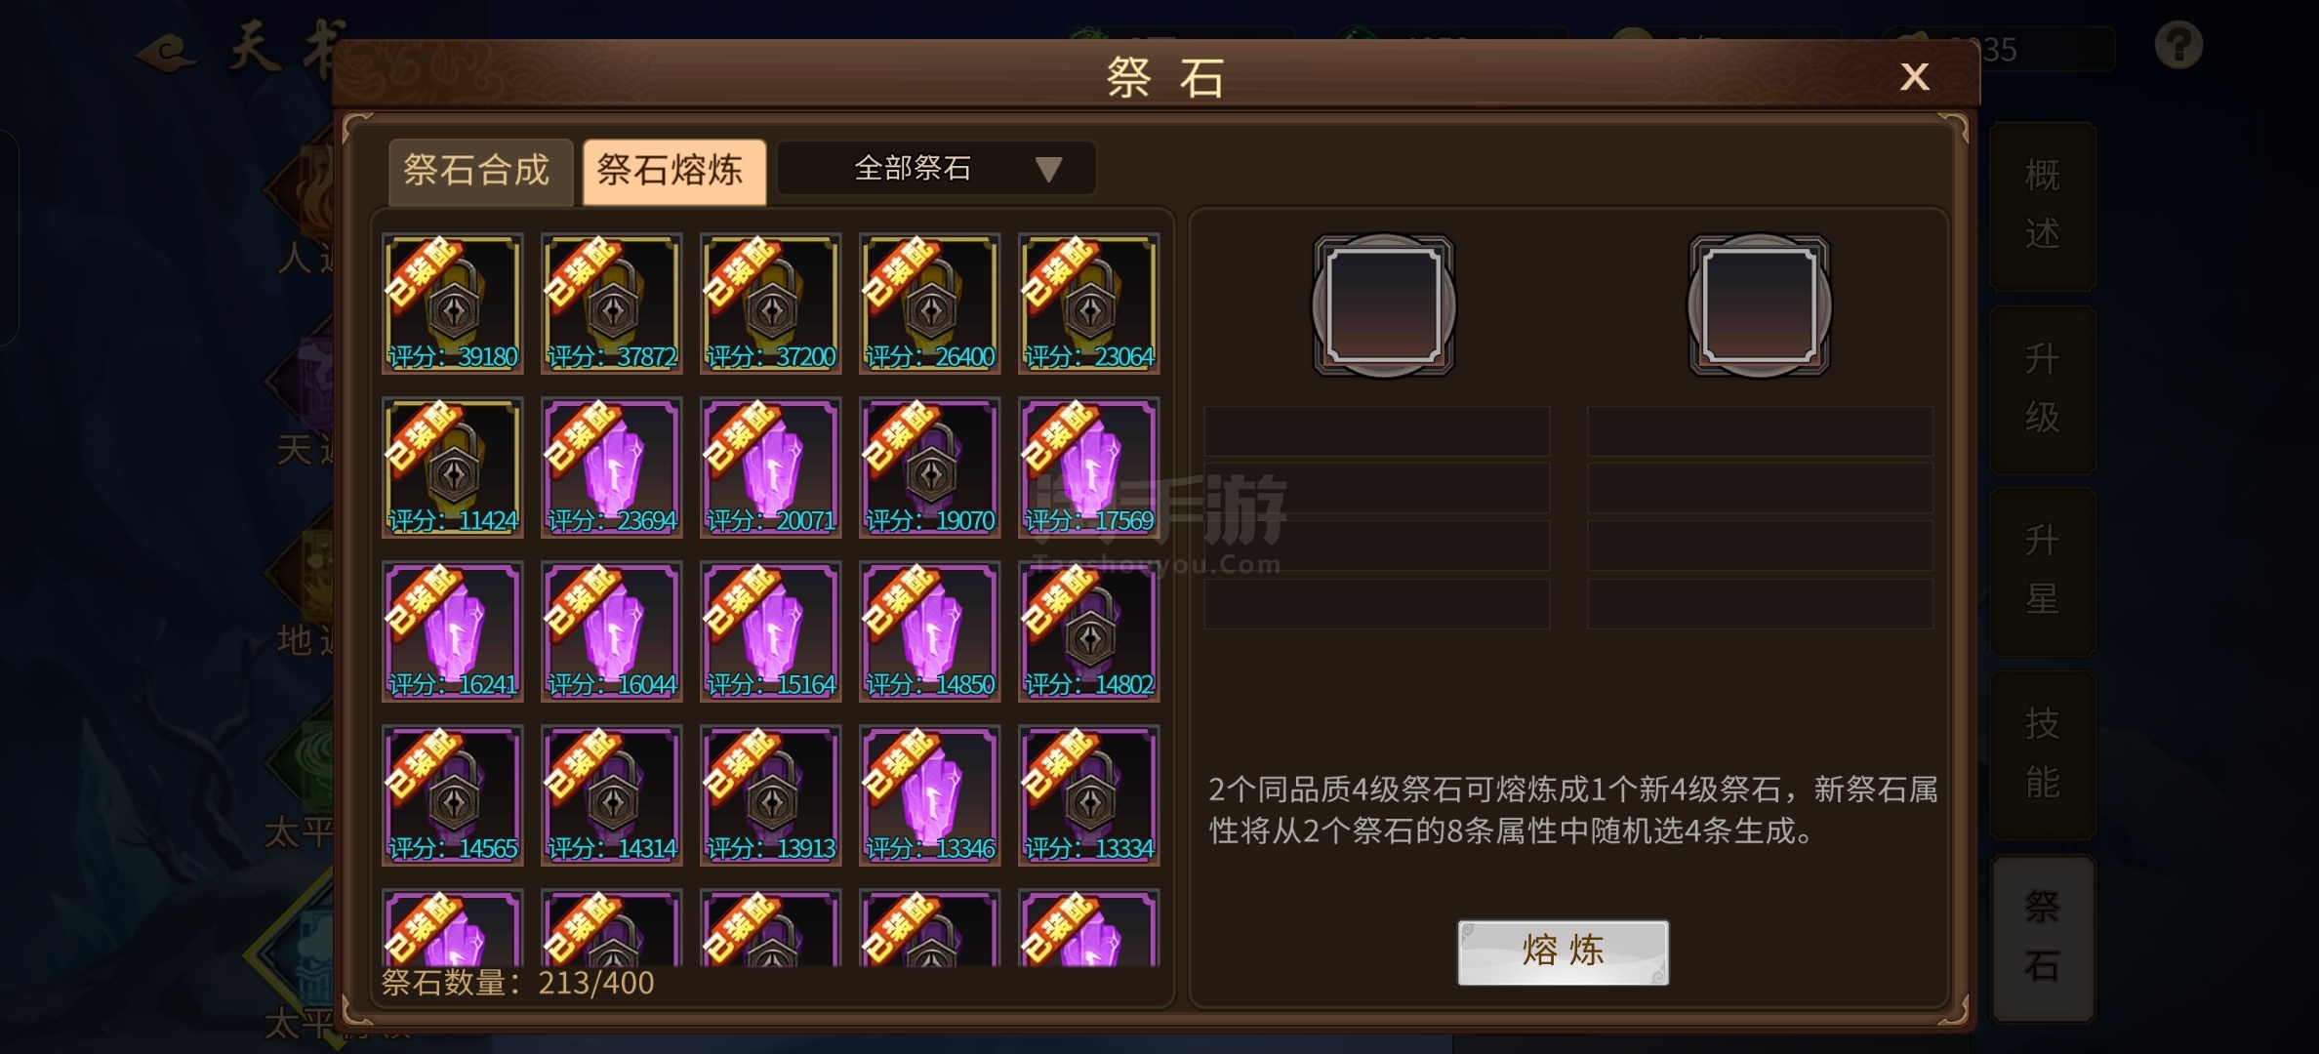The width and height of the screenshot is (2319, 1054).
Task: Pick the stone with score 14802
Action: pos(1088,631)
